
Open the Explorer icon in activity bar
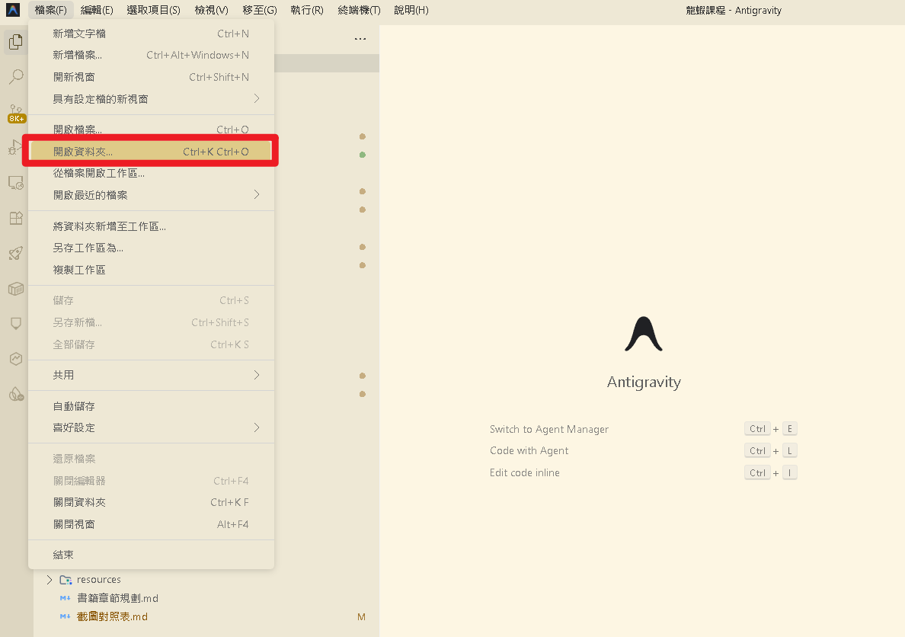pos(15,42)
